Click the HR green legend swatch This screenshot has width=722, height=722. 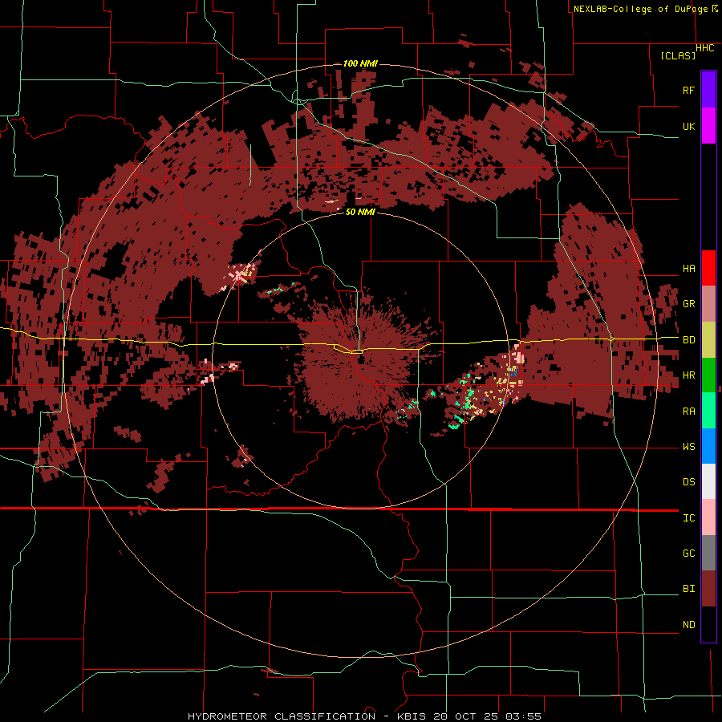[708, 375]
